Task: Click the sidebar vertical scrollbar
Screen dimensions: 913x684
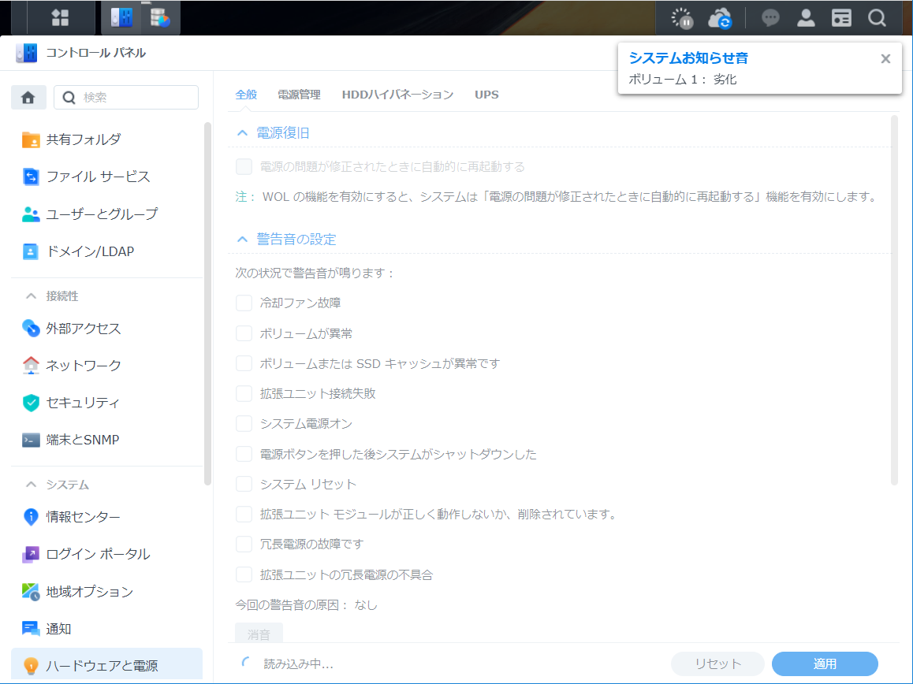Action: pyautogui.click(x=208, y=303)
